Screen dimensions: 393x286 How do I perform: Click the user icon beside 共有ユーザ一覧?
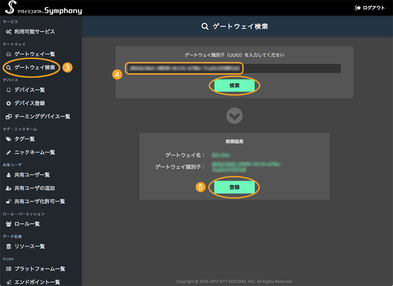click(x=9, y=175)
